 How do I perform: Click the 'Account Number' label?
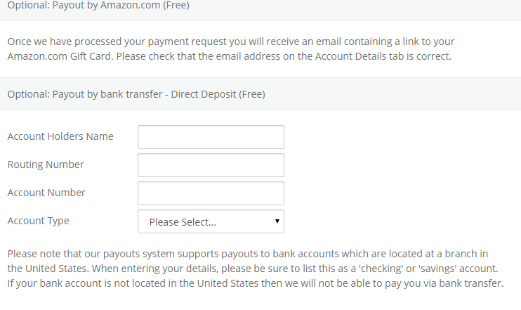pos(46,193)
